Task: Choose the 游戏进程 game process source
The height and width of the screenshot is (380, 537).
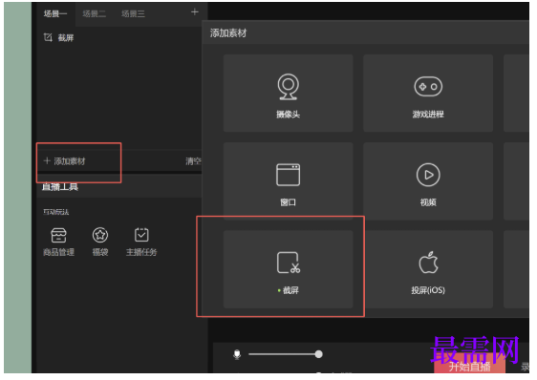Action: pyautogui.click(x=428, y=94)
